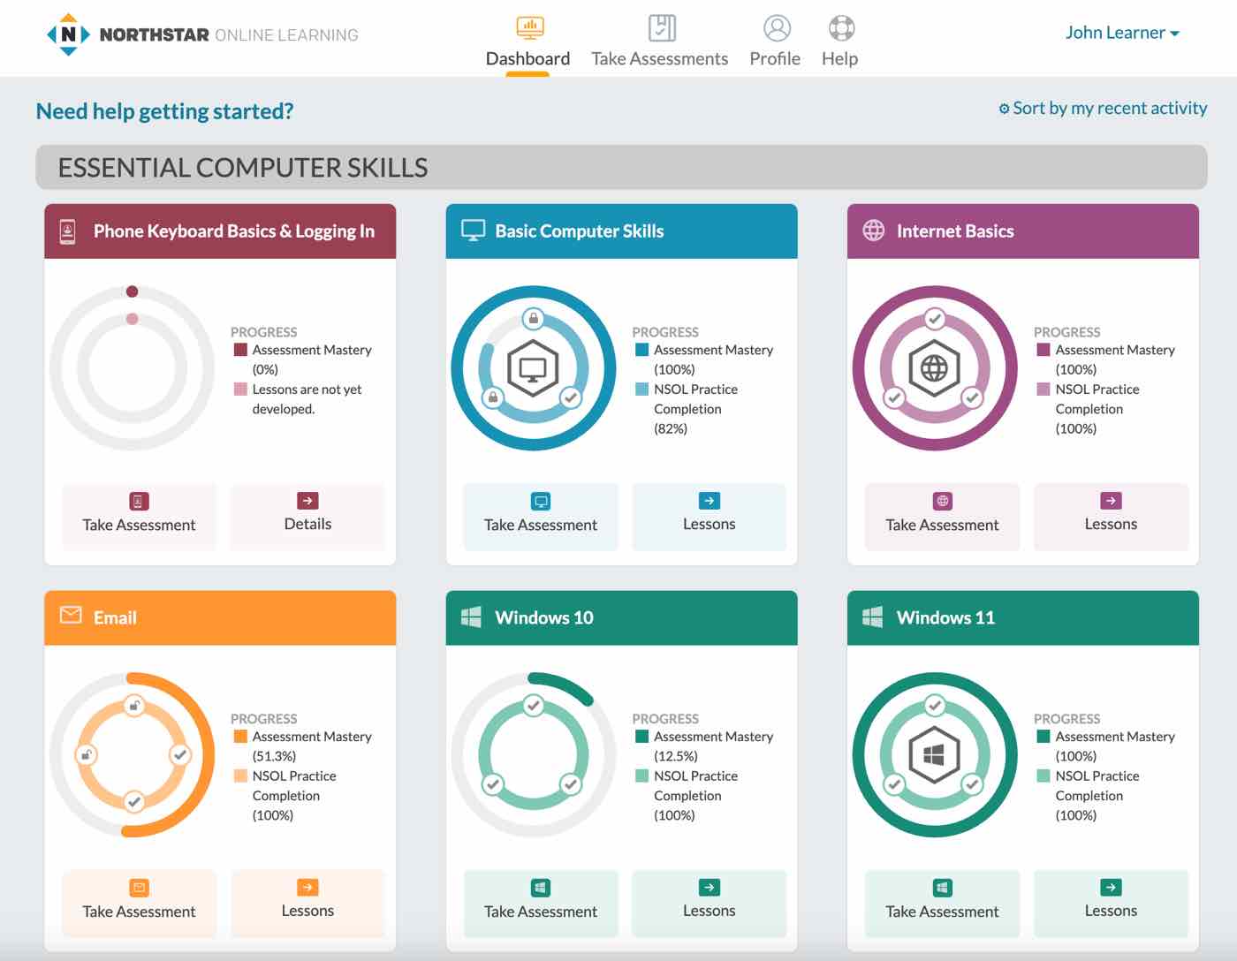Click the globe icon in Internet Basics header
This screenshot has height=961, width=1237.
pyautogui.click(x=874, y=231)
